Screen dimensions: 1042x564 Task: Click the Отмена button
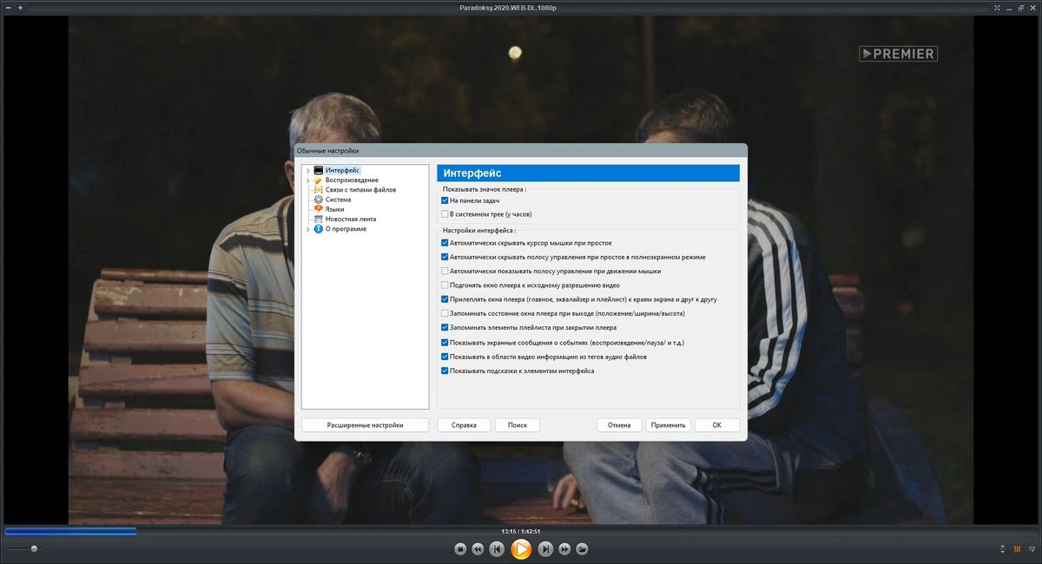click(x=619, y=425)
